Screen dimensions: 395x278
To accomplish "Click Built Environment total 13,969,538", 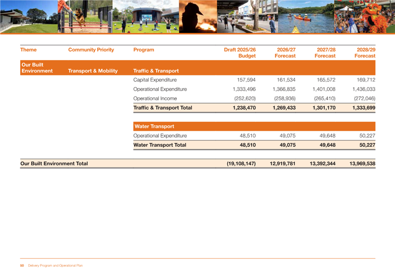I will coord(362,163).
